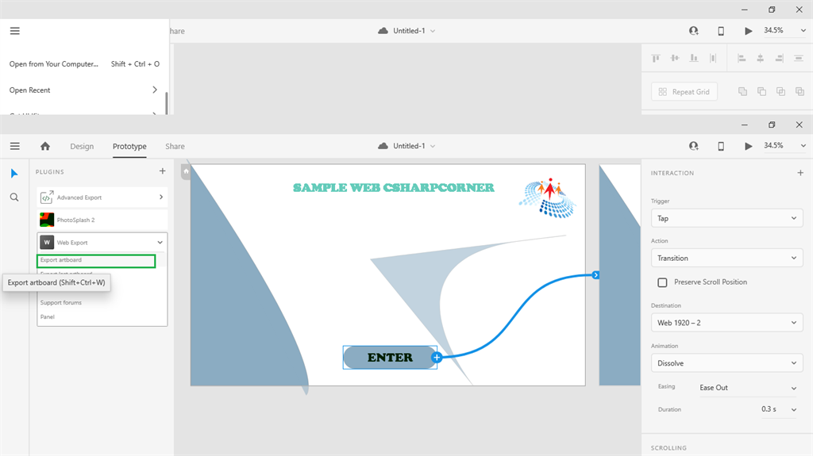Click the SAMPLE WEB CSHARPCORNER heading

click(x=394, y=188)
